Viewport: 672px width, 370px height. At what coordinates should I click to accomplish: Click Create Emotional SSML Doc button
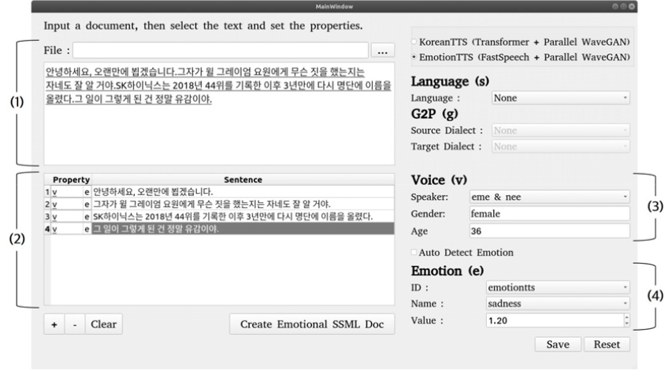[x=312, y=324]
